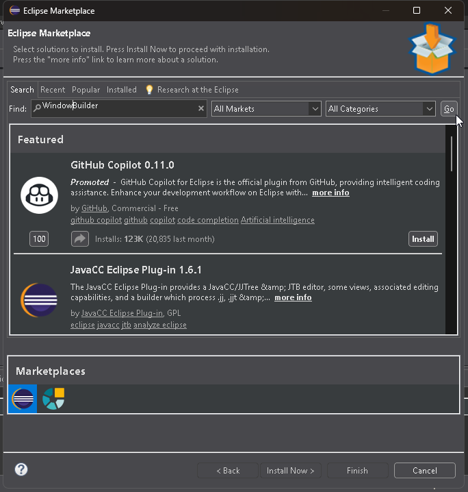
Task: Click the 'github copilot' tag link
Action: (x=96, y=220)
